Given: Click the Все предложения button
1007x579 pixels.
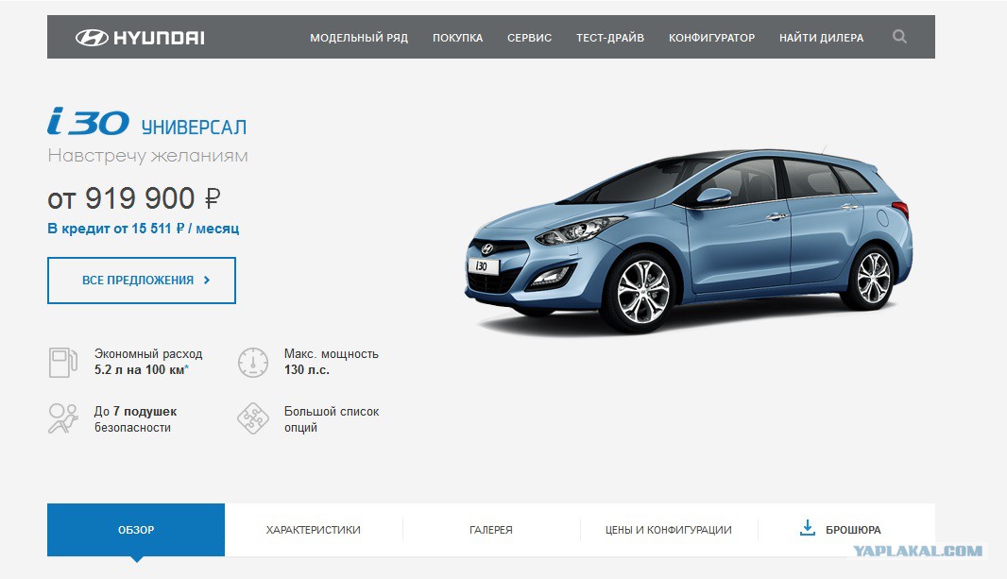Looking at the screenshot, I should [x=142, y=281].
